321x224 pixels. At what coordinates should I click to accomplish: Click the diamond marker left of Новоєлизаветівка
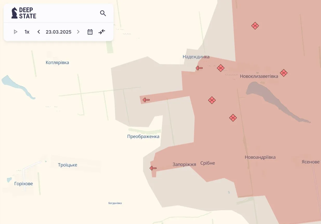tap(221, 68)
